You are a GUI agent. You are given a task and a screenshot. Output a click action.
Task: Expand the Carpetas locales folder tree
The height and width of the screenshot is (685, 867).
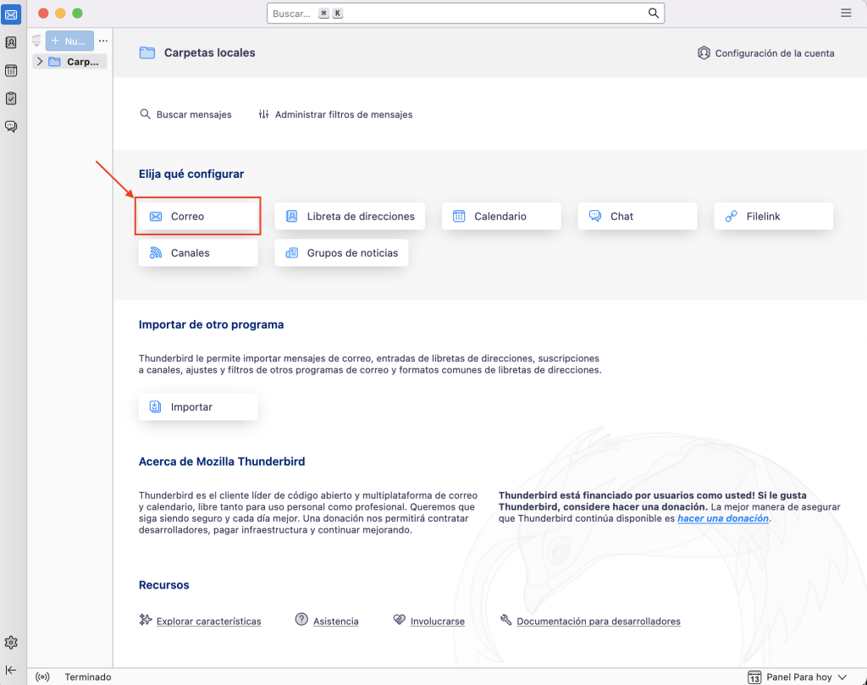(40, 61)
